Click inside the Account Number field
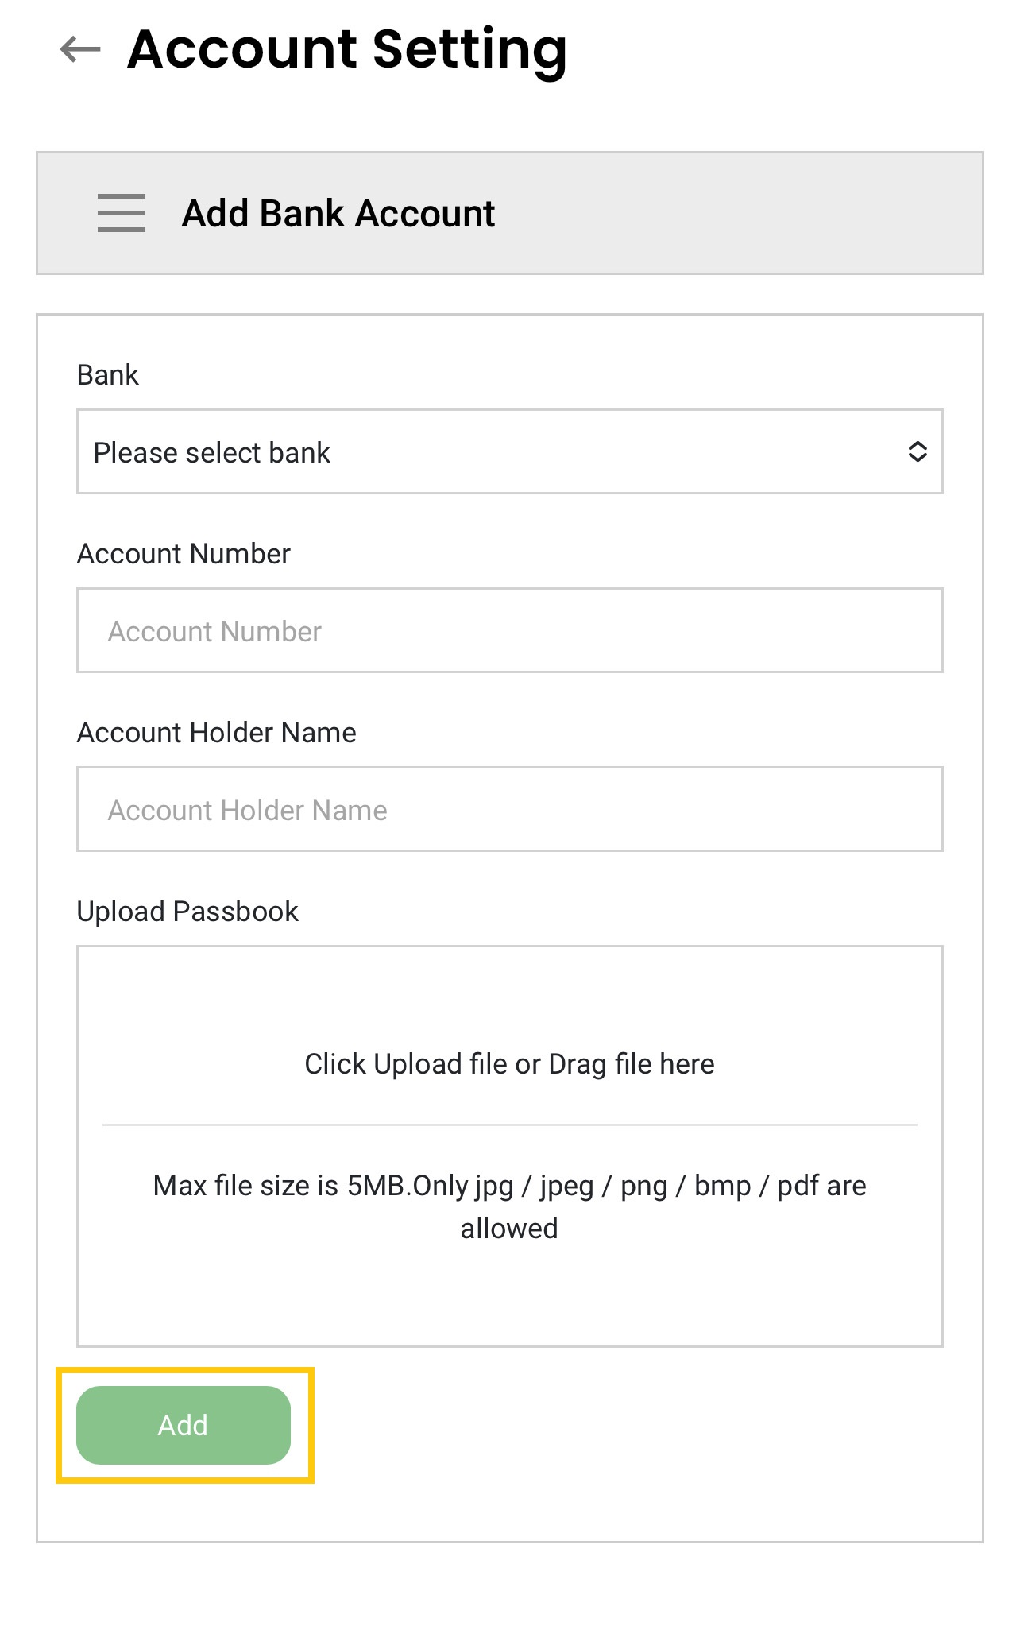The width and height of the screenshot is (1020, 1626). (508, 631)
